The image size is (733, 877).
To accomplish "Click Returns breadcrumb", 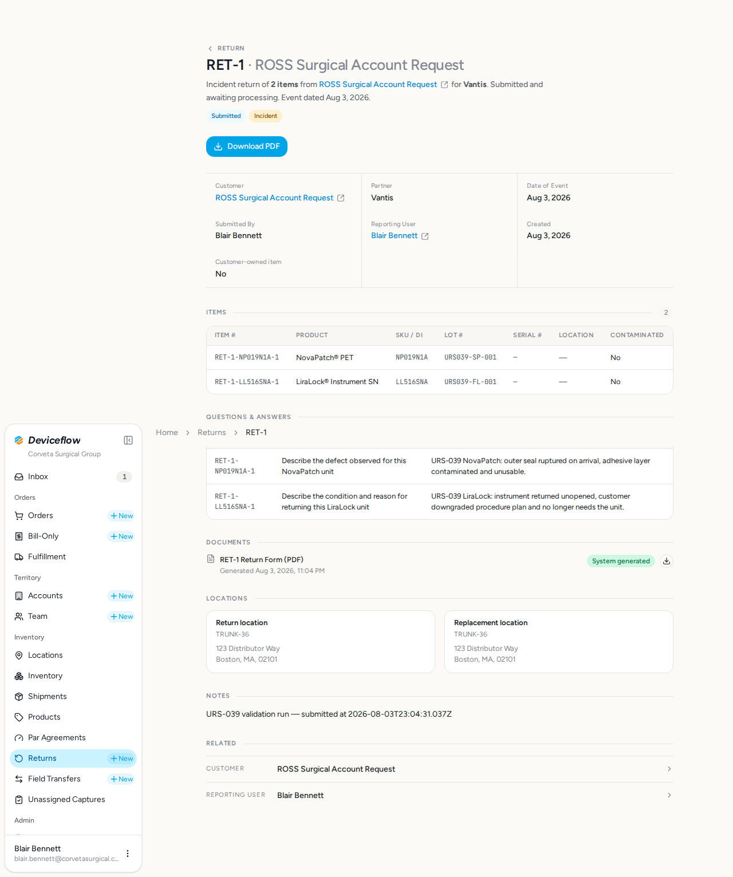I will coord(212,432).
